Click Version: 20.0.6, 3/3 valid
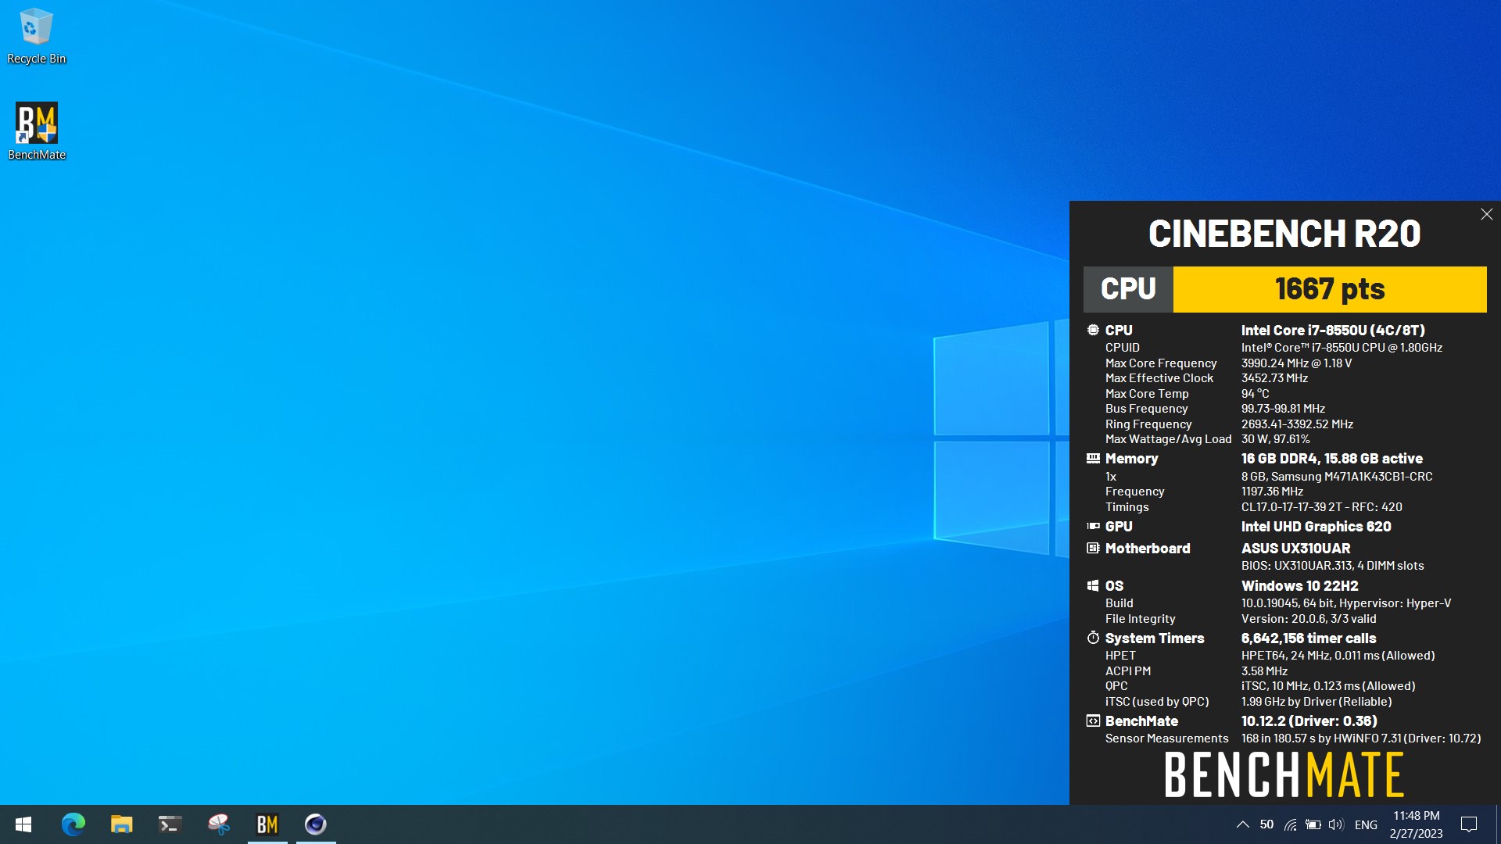Image resolution: width=1501 pixels, height=844 pixels. click(x=1309, y=619)
